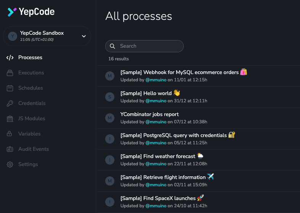
Task: Go to Executions in the sidebar
Action: coord(31,73)
